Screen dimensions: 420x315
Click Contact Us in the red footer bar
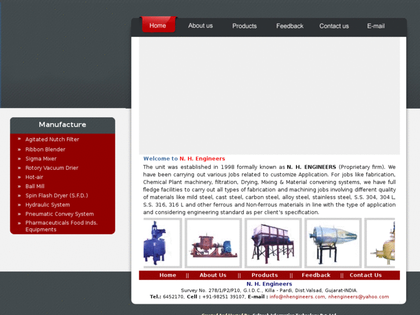pyautogui.click(x=365, y=275)
